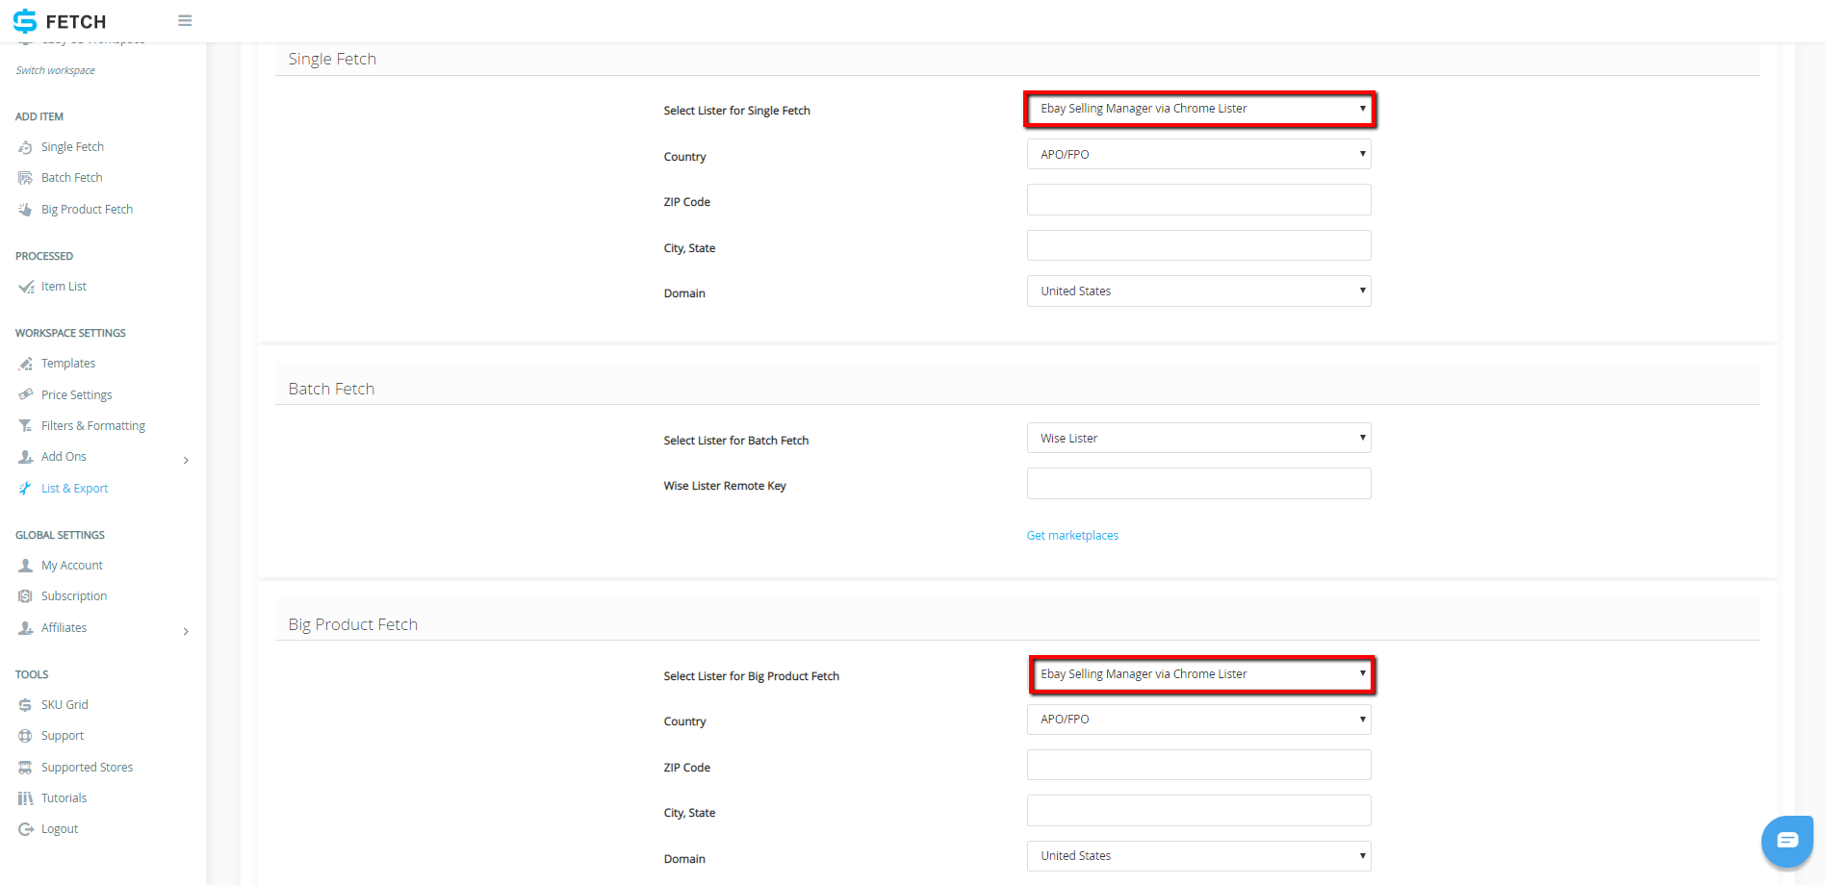
Task: Open Item List page
Action: point(64,287)
